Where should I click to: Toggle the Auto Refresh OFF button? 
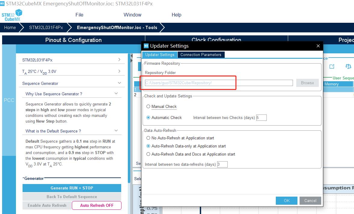97,205
